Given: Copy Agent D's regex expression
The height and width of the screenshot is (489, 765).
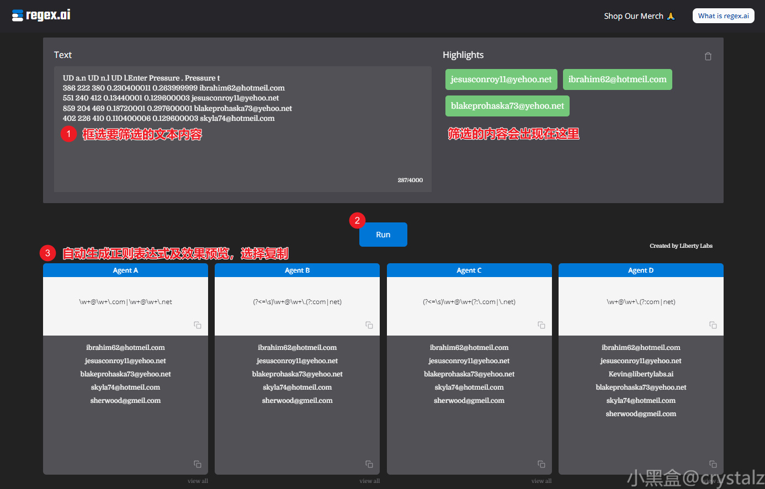Looking at the screenshot, I should pos(713,325).
